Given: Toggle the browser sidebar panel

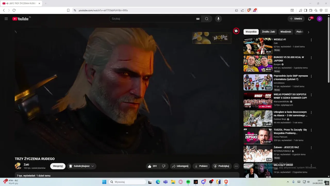Looking at the screenshot, I should (x=306, y=10).
